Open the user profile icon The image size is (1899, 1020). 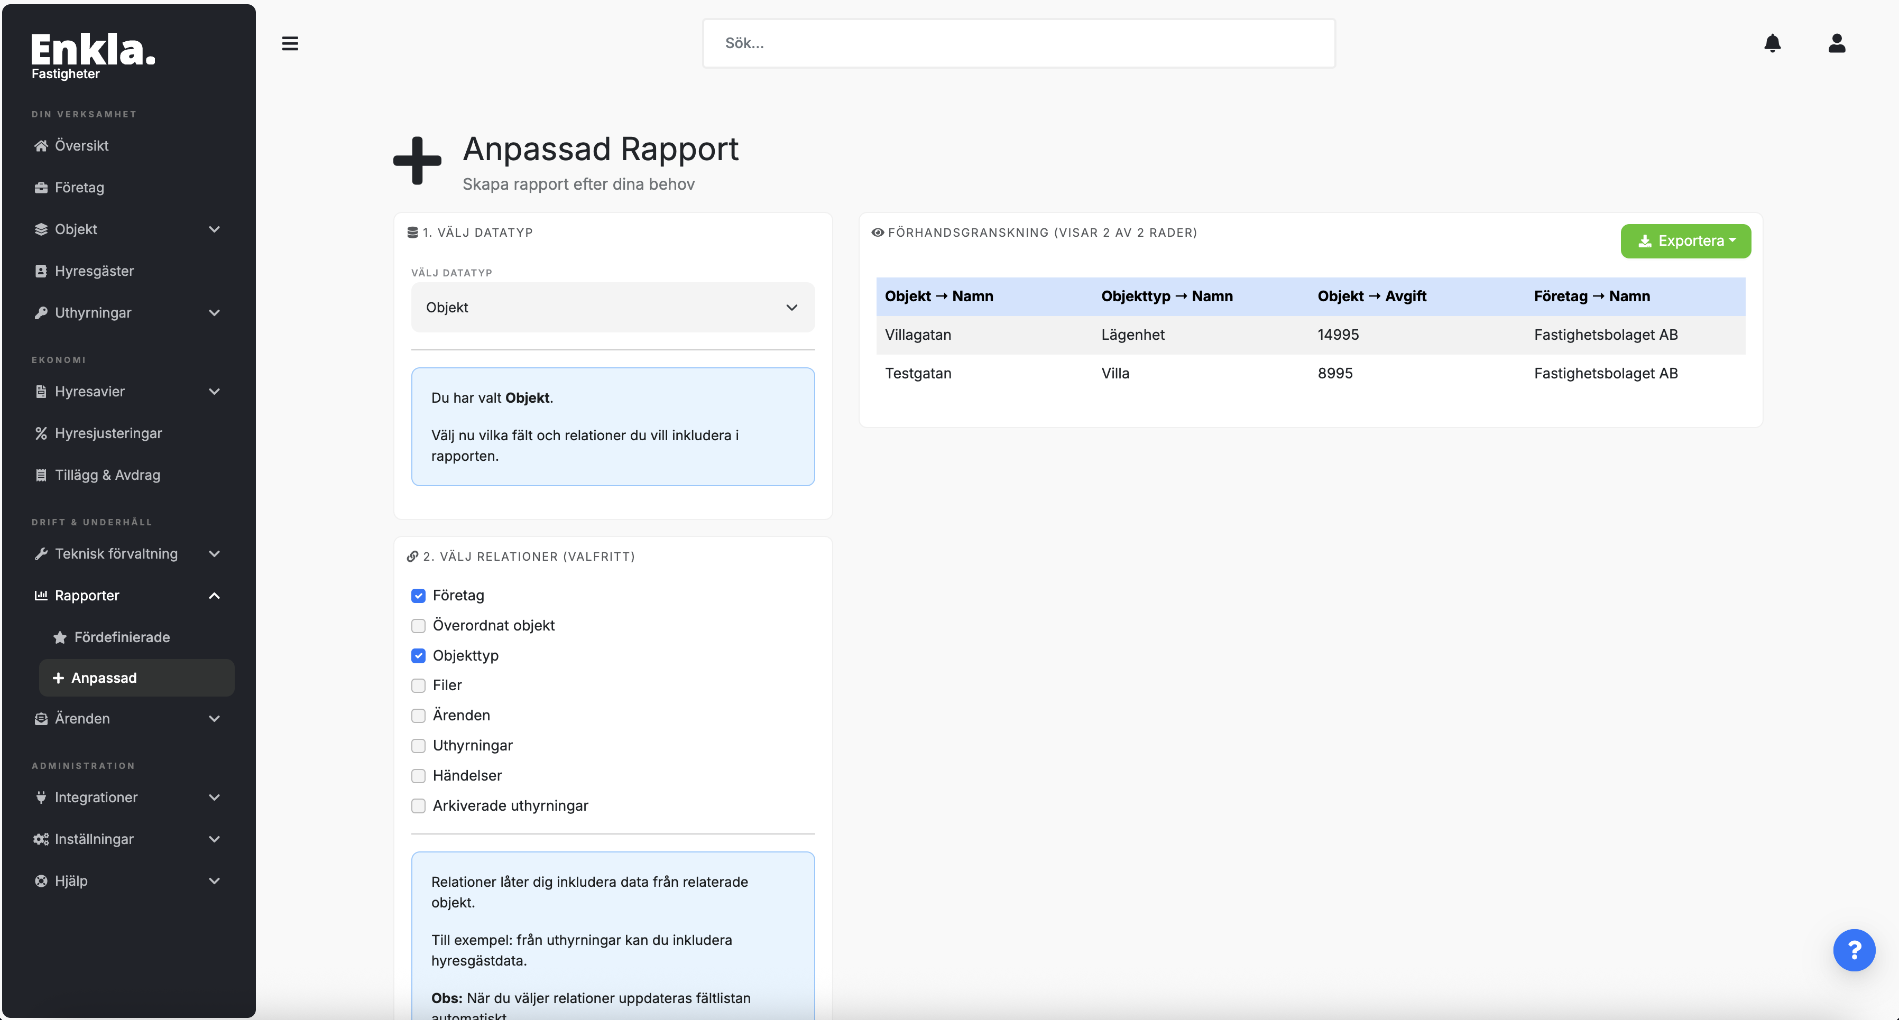coord(1836,43)
